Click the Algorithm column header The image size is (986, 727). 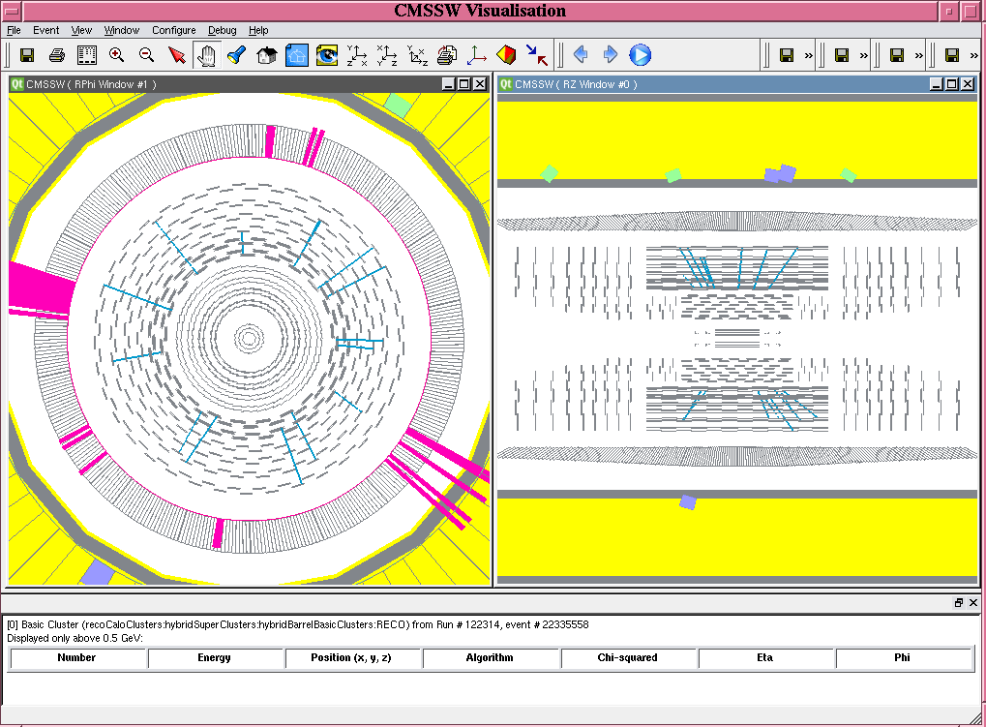[x=492, y=658]
